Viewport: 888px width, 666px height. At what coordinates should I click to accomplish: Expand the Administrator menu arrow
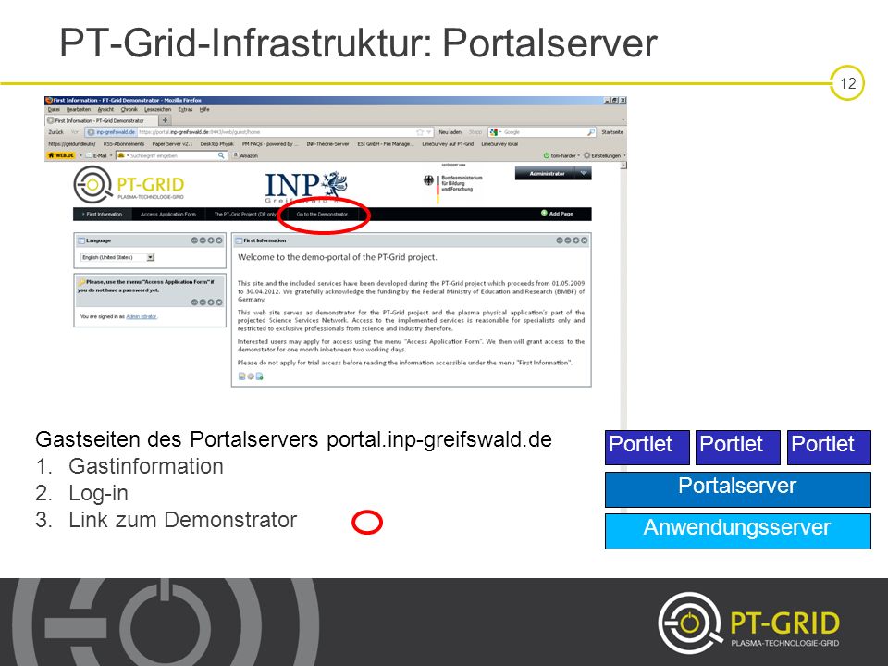pyautogui.click(x=584, y=173)
